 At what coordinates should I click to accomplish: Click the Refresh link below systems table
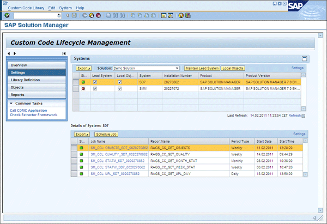294,116
